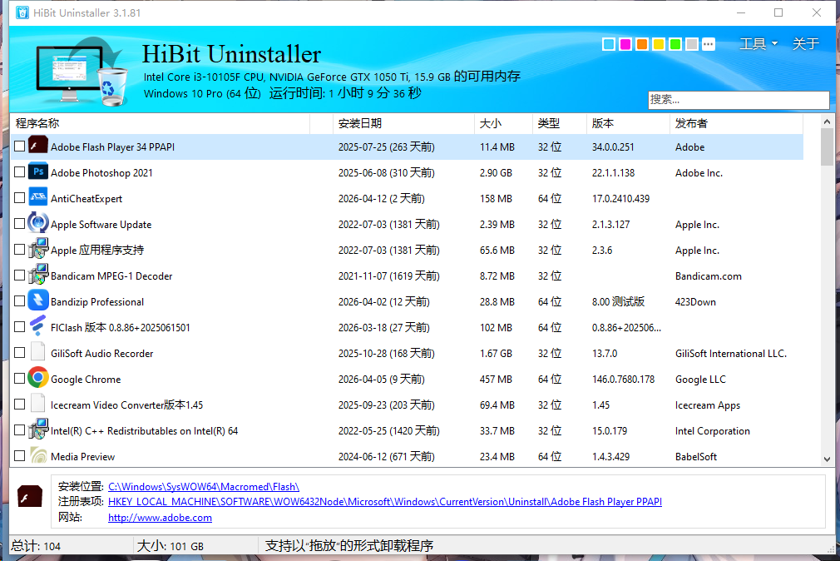Click the Bandicam MPEG-1 Decoder icon

tap(38, 275)
